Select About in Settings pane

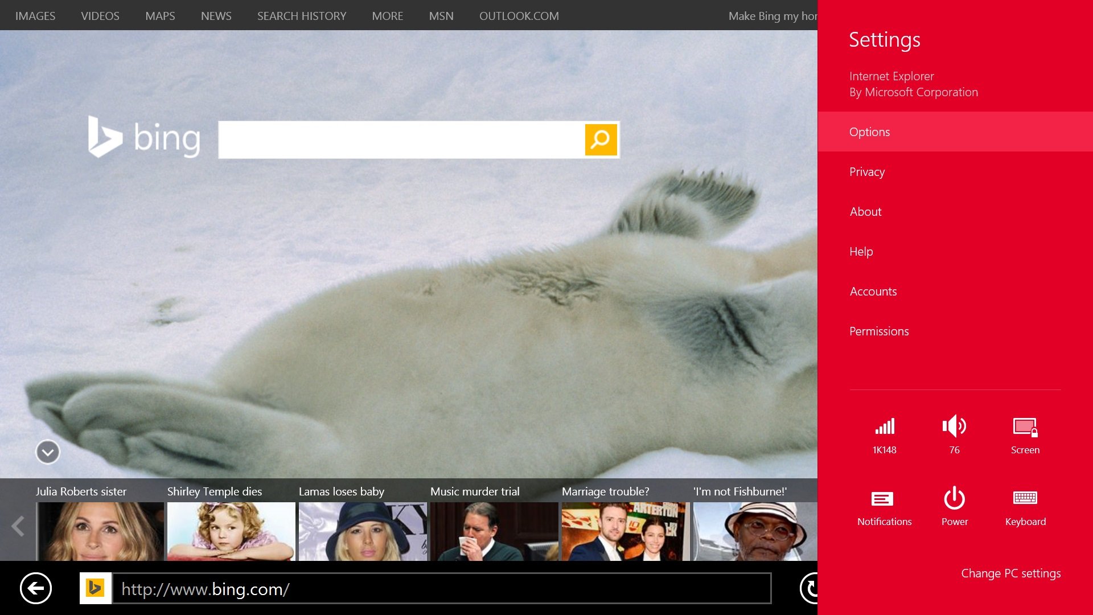[955, 211]
